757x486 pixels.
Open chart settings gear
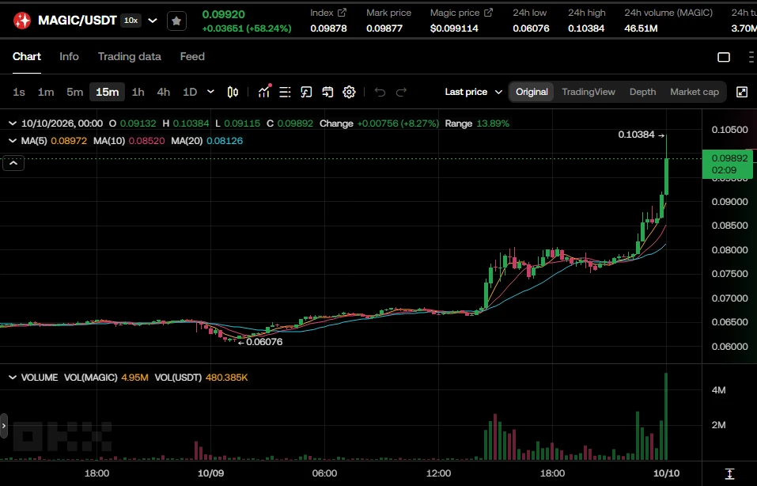click(349, 92)
